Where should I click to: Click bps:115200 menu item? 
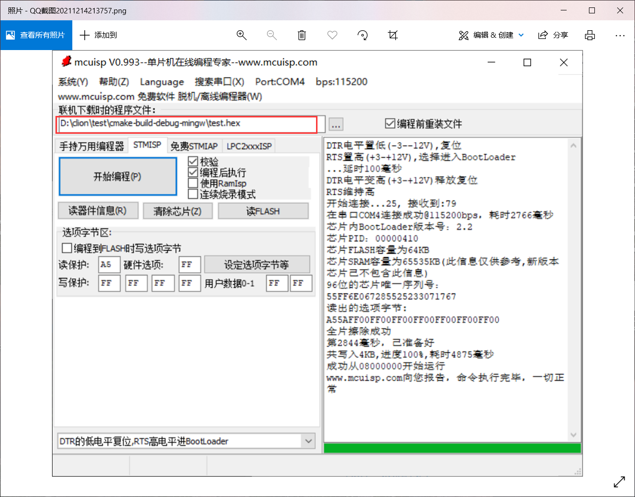(x=342, y=82)
